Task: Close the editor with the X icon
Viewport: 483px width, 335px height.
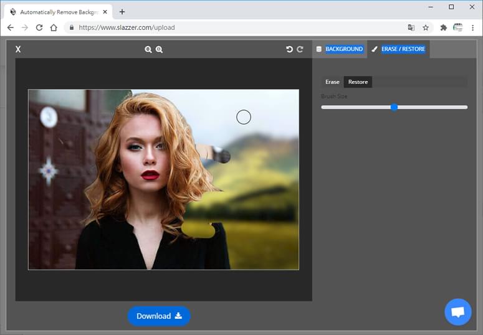Action: click(x=18, y=49)
